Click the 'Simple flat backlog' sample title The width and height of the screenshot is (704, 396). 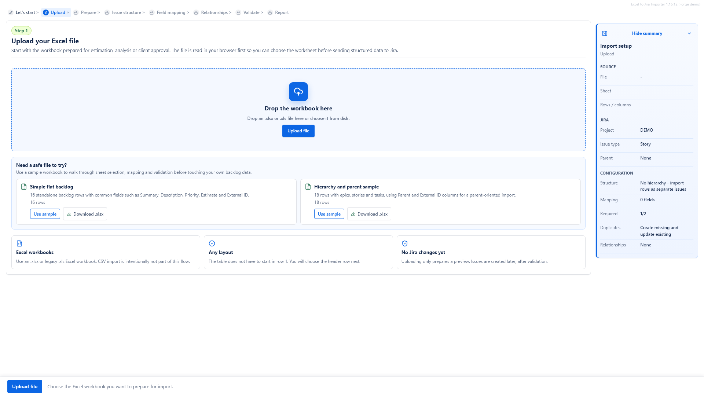pyautogui.click(x=52, y=187)
